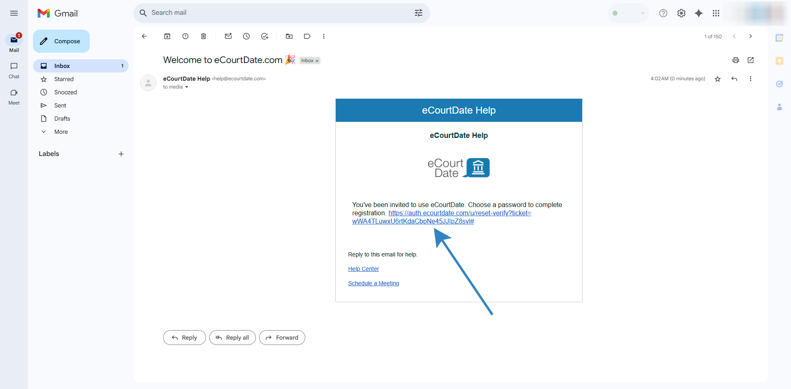
Task: Open the Labels tag icon
Action: coord(307,36)
